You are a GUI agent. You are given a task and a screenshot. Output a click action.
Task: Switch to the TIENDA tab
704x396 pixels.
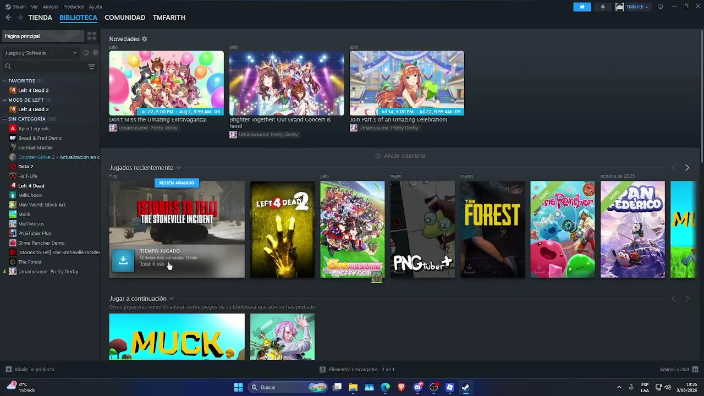(x=40, y=18)
